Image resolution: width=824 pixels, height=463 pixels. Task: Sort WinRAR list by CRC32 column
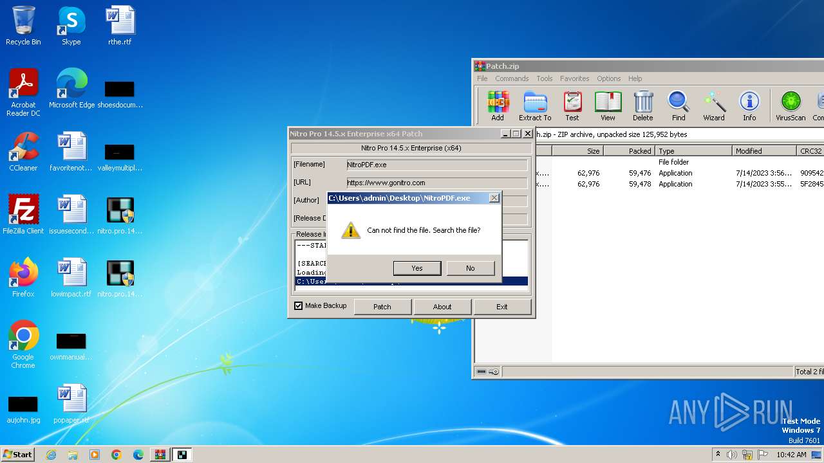810,151
